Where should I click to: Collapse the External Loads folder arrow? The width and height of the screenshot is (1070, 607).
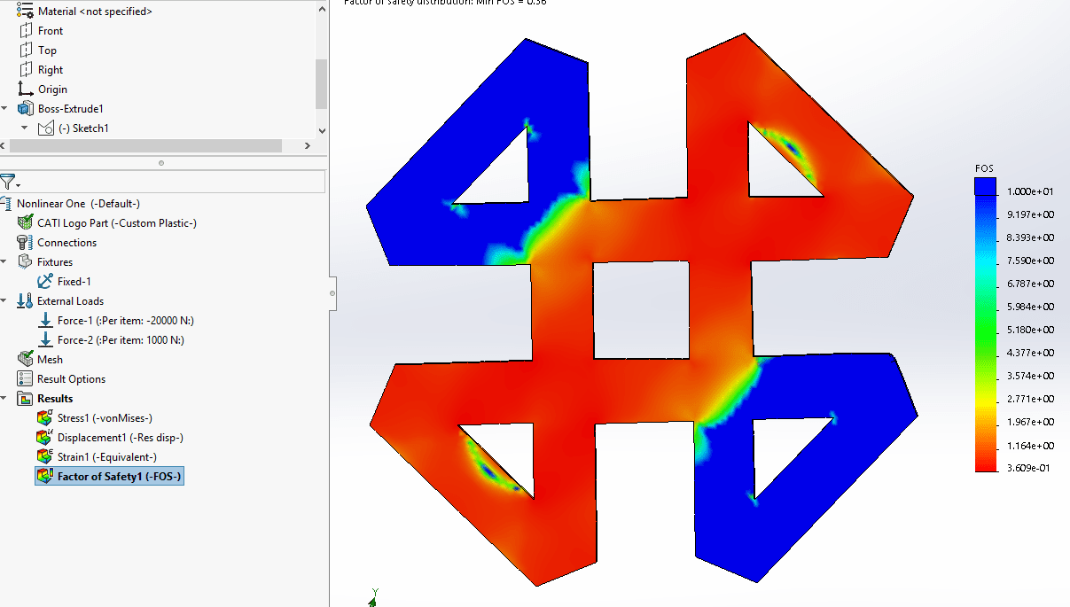coord(5,300)
